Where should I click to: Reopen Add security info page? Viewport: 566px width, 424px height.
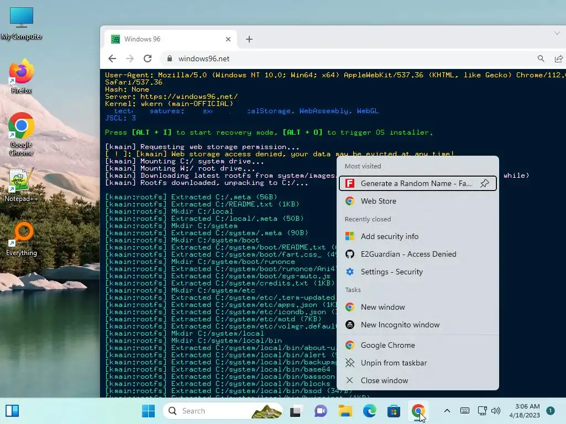point(418,236)
